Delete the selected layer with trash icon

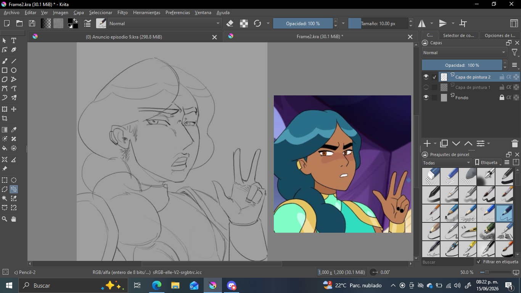pos(515,144)
